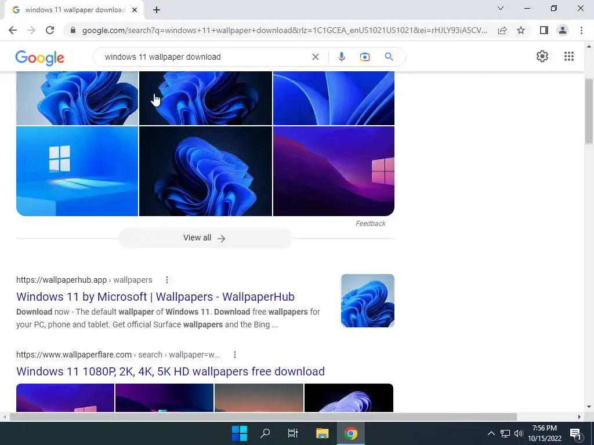This screenshot has width=594, height=445.
Task: Open the WallpaperHub result thumbnail image
Action: pyautogui.click(x=367, y=301)
